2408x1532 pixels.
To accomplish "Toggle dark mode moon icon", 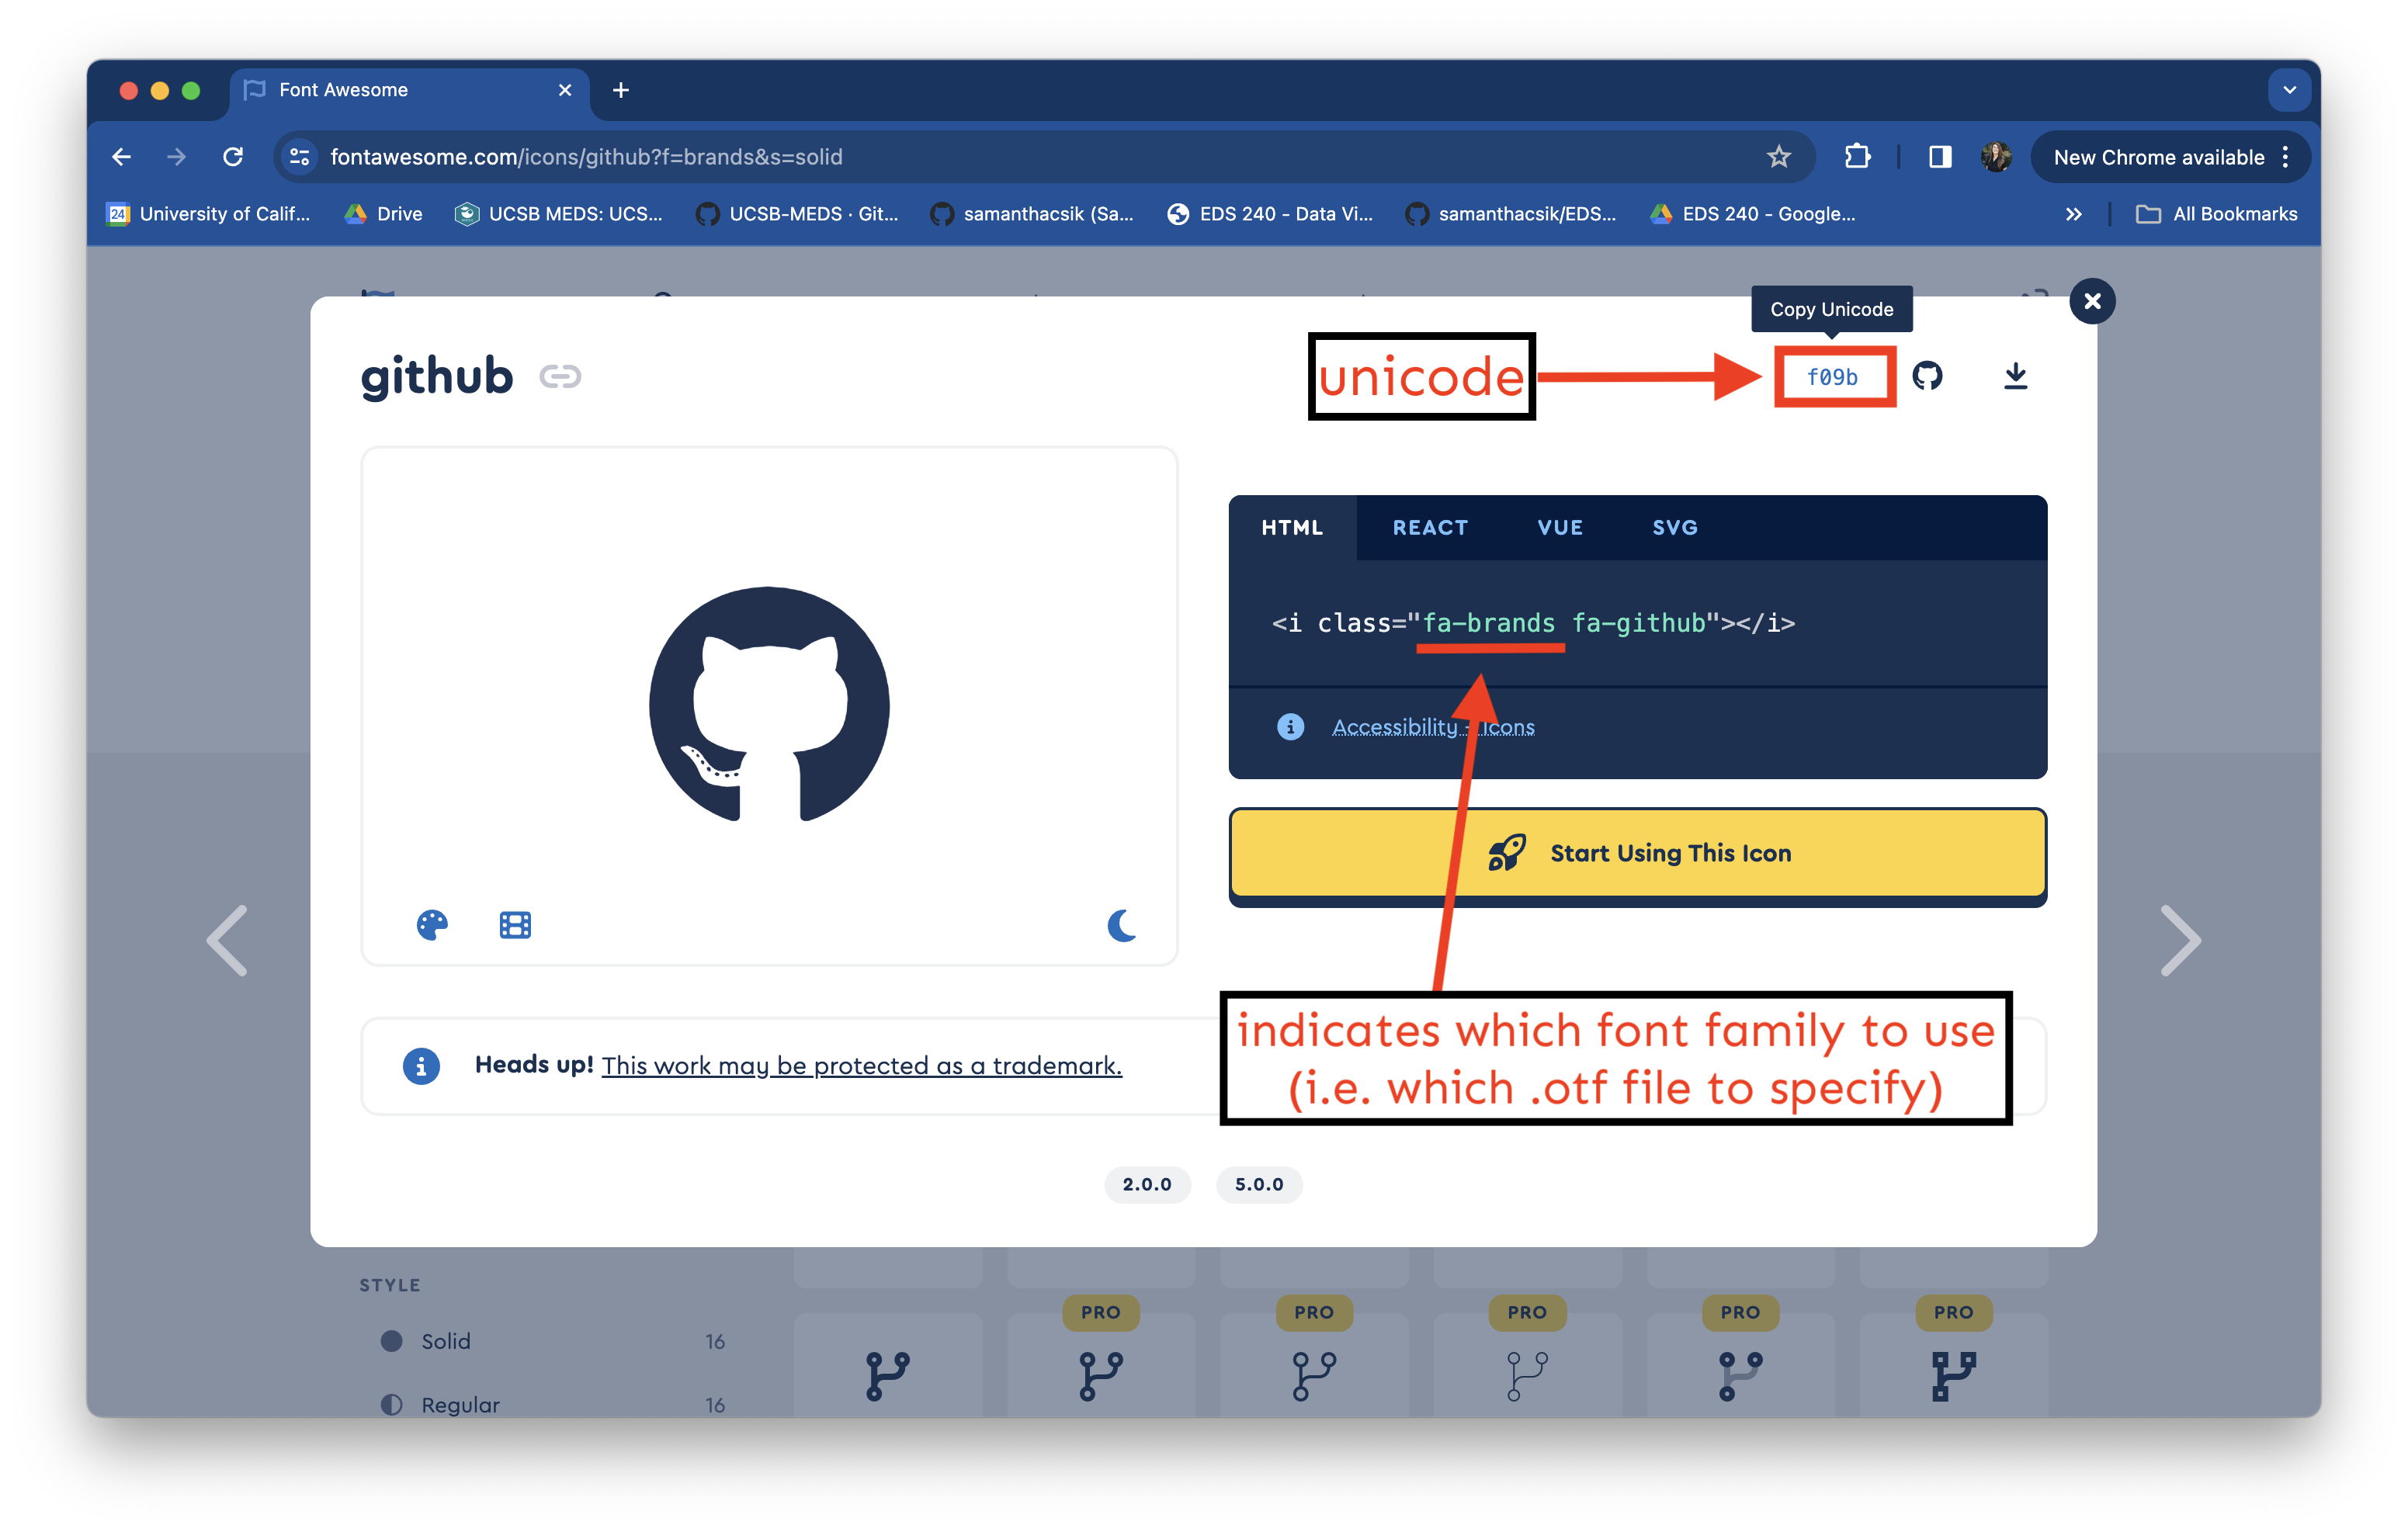I will coord(1122,925).
